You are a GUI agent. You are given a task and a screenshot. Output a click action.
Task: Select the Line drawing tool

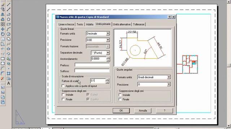(9, 5)
